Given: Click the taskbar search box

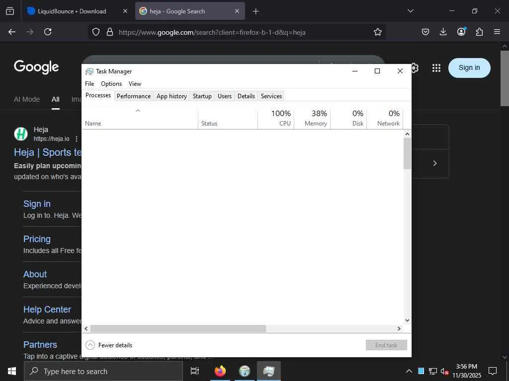Looking at the screenshot, I should click(103, 371).
